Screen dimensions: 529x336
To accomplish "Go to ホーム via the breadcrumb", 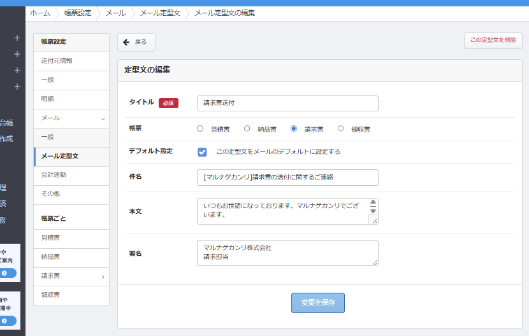I will tap(40, 13).
